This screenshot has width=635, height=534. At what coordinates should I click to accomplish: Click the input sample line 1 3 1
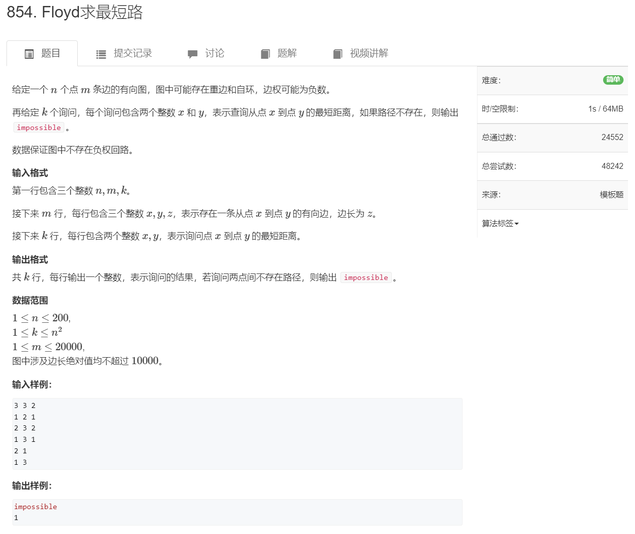[x=25, y=439]
